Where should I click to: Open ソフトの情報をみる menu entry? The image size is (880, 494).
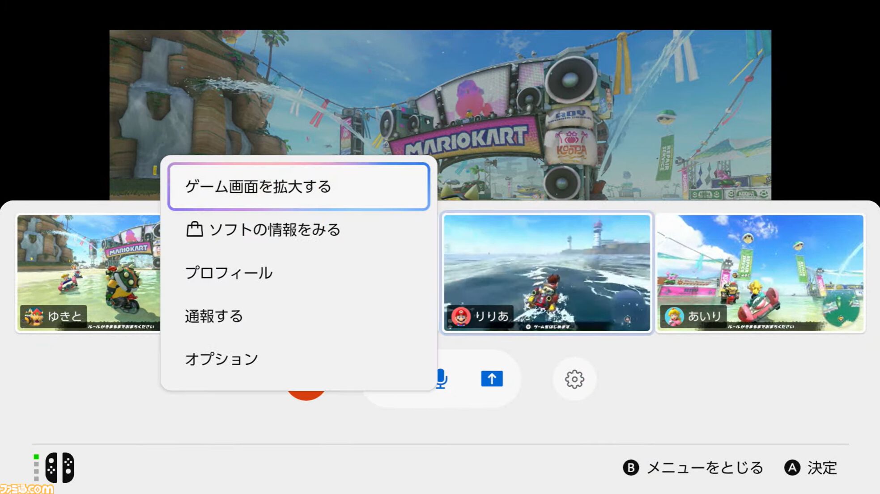pyautogui.click(x=299, y=229)
